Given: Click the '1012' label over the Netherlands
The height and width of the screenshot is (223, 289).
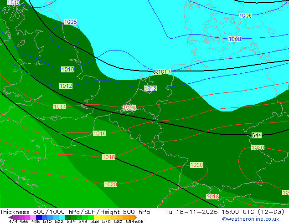Looking at the screenshot, I should 150,88.
